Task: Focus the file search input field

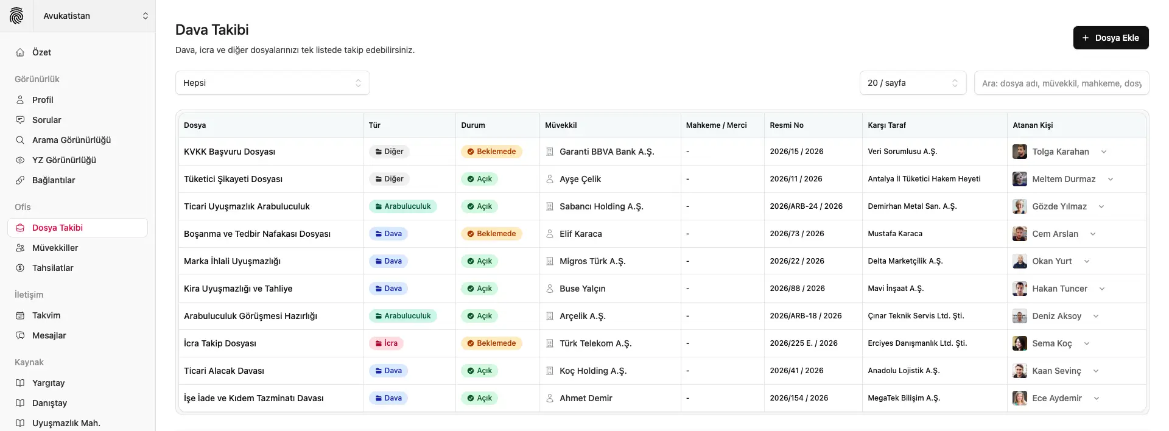Action: point(1061,83)
